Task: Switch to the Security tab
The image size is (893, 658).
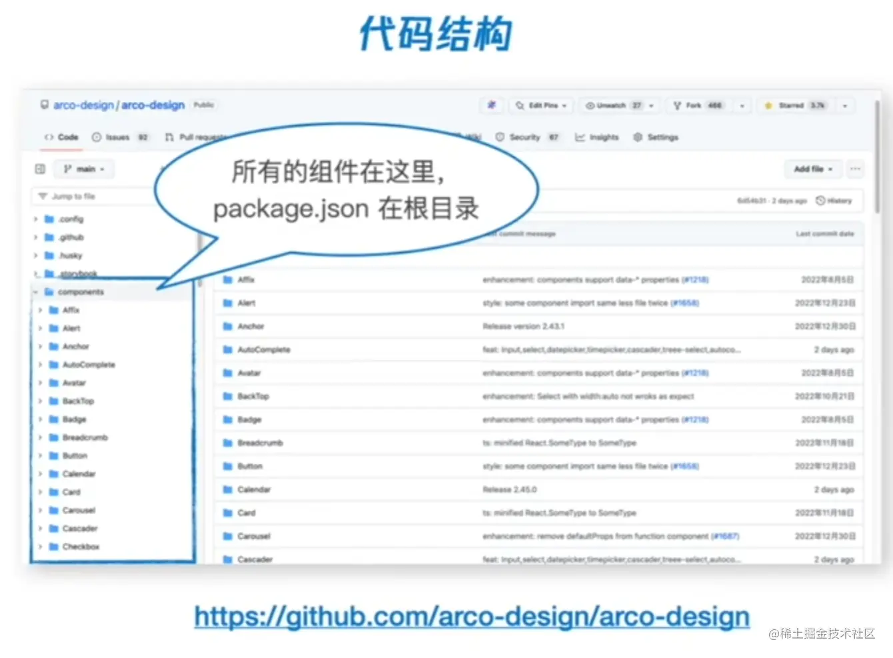Action: [527, 137]
